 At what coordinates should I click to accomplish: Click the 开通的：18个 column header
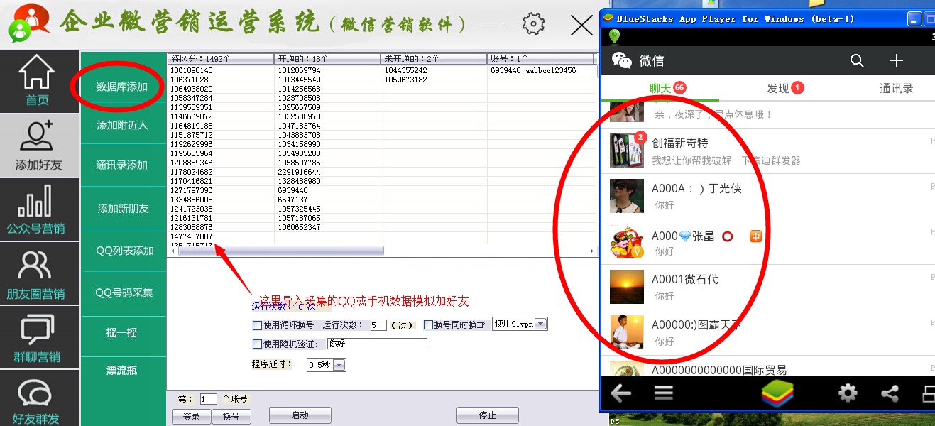[327, 59]
